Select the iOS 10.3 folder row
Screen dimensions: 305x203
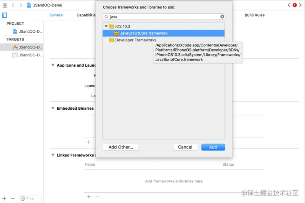pyautogui.click(x=164, y=26)
